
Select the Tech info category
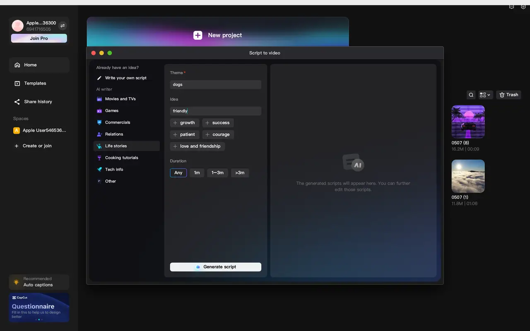(x=126, y=169)
